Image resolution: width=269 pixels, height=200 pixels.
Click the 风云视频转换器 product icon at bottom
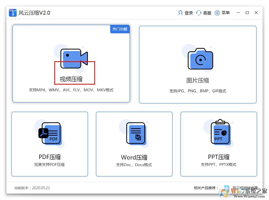click(x=226, y=188)
